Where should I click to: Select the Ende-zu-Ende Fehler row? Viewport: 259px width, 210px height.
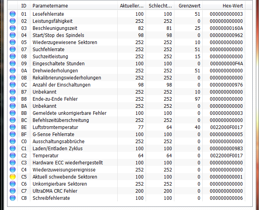pyautogui.click(x=126, y=99)
